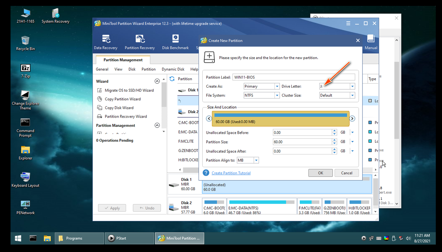Open the Partition menu

click(148, 69)
